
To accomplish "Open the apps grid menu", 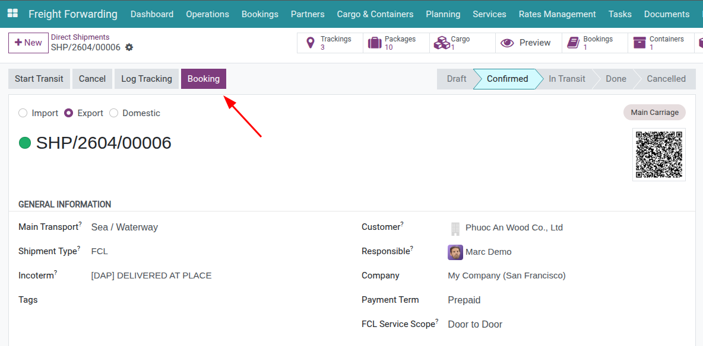I will (x=12, y=13).
